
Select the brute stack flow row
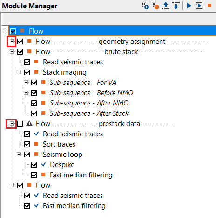[x=119, y=52]
